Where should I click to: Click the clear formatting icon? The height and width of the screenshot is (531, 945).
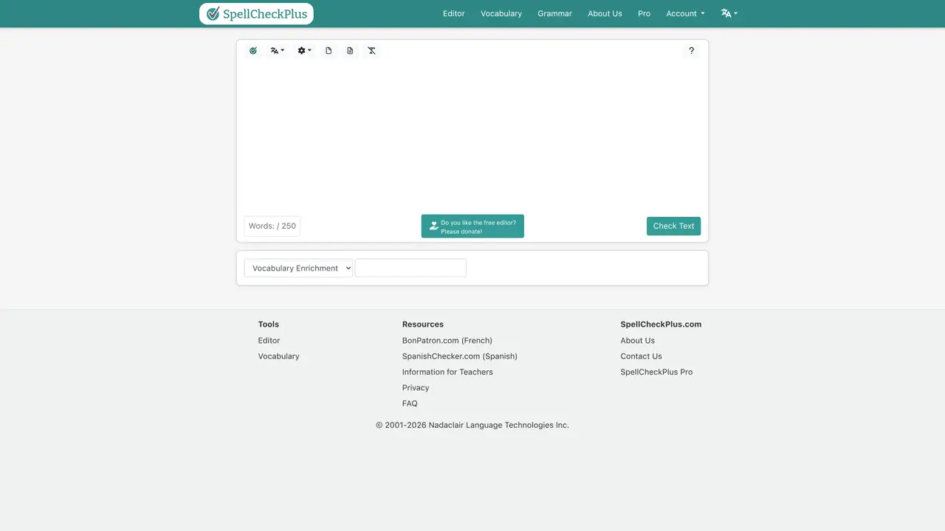click(371, 51)
